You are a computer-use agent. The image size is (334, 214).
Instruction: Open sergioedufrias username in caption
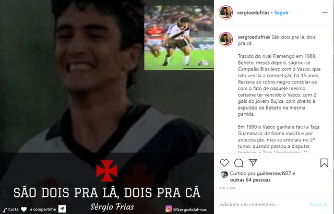click(x=254, y=37)
